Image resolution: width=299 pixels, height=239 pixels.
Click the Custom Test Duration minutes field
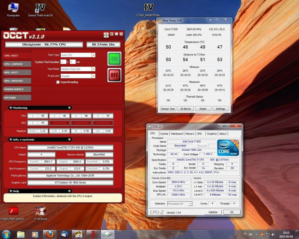pyautogui.click(x=73, y=62)
